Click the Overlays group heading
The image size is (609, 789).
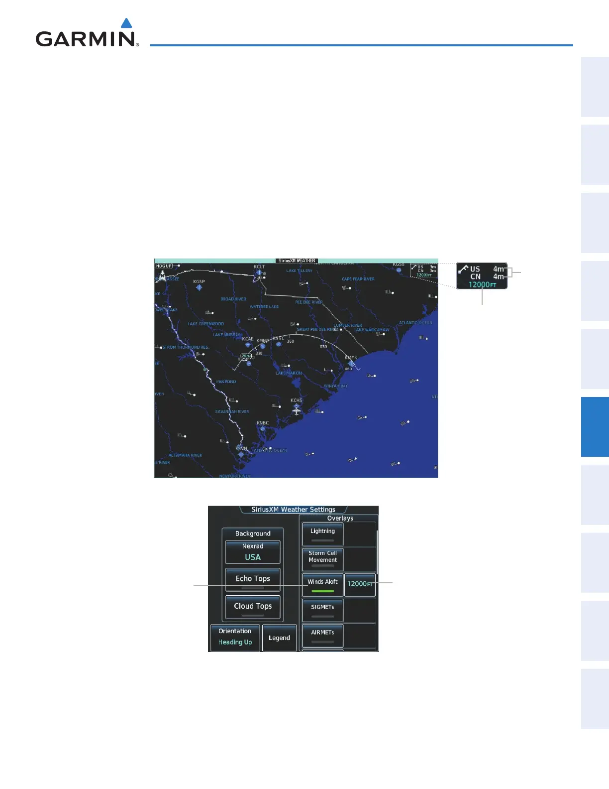340,519
